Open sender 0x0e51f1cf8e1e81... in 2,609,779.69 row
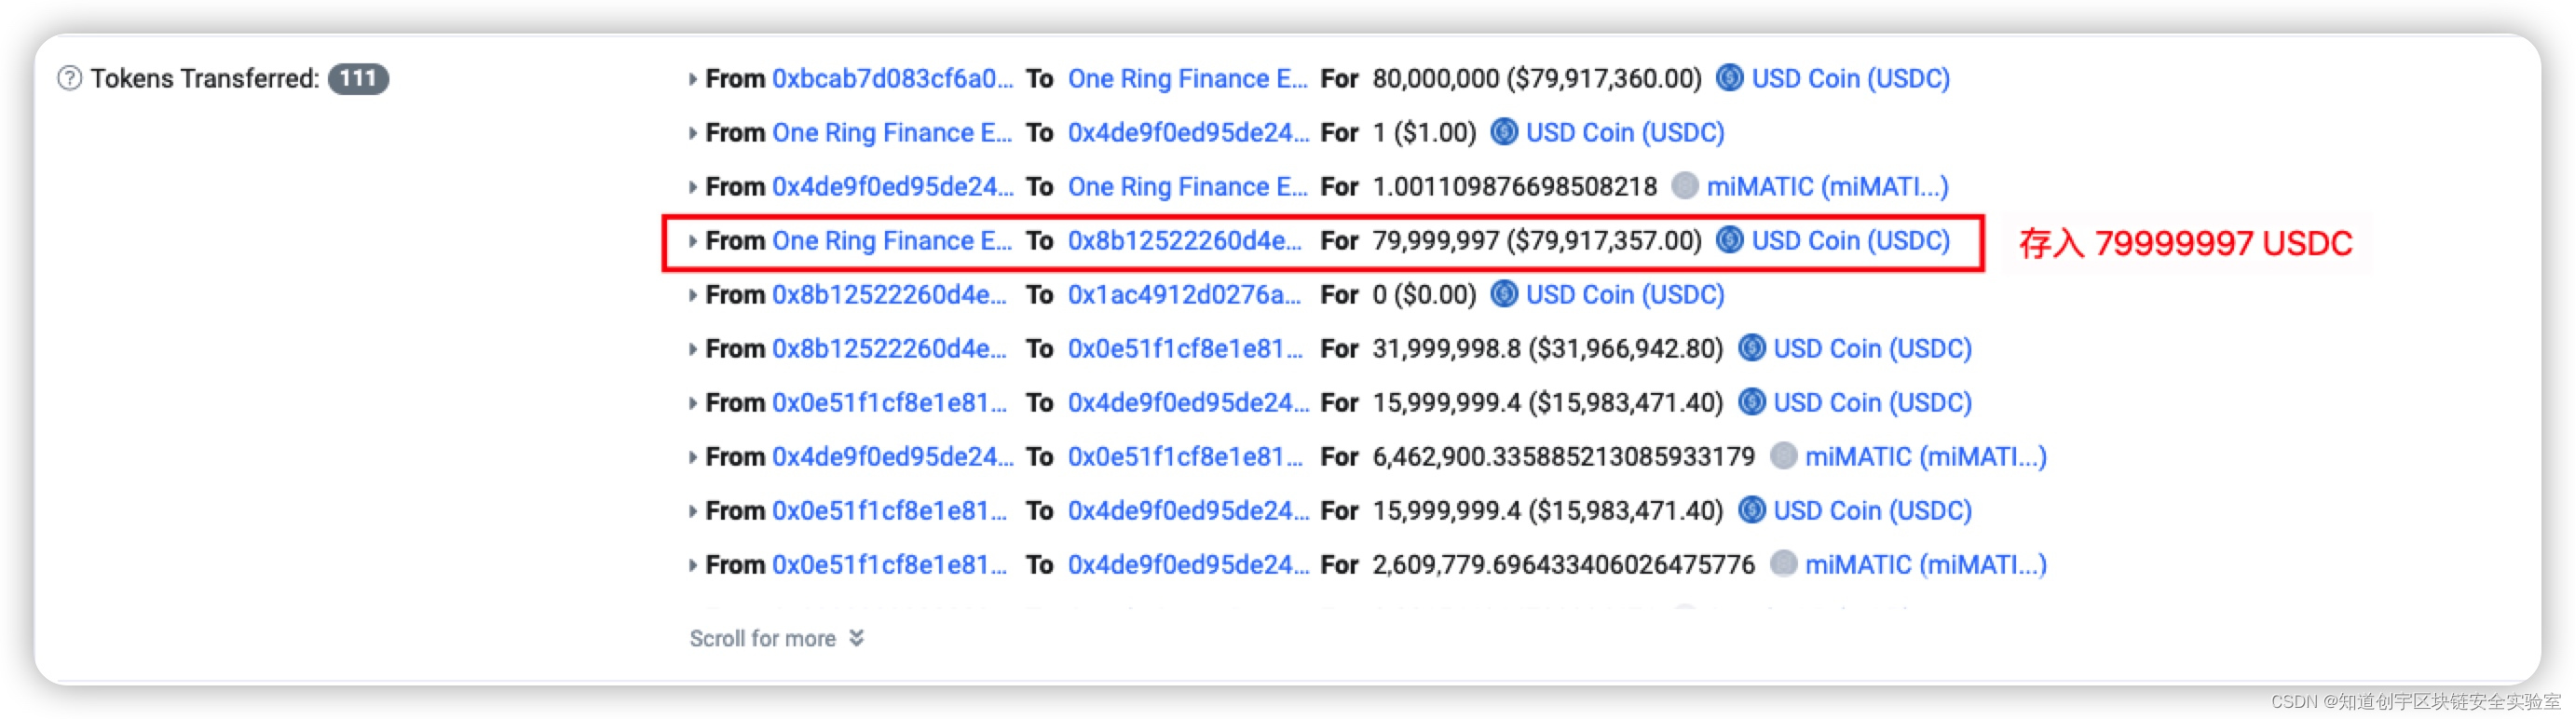This screenshot has width=2575, height=719. [889, 564]
